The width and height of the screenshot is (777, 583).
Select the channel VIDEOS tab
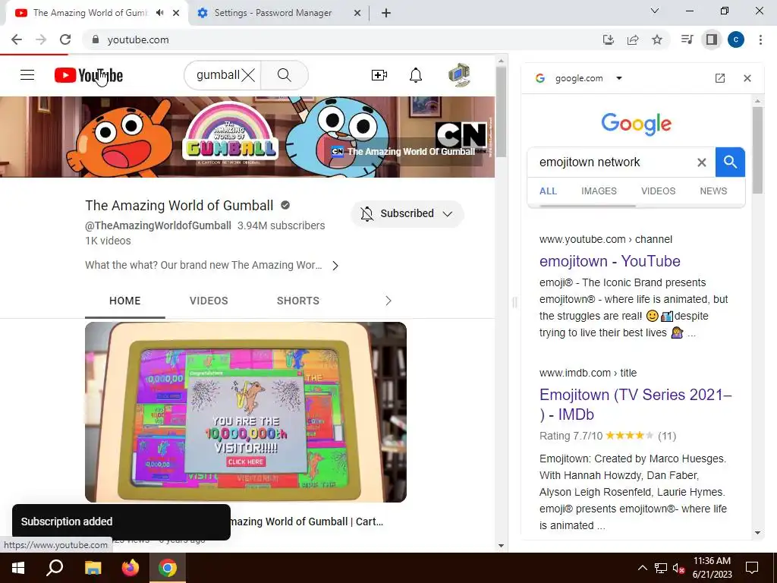(x=209, y=301)
